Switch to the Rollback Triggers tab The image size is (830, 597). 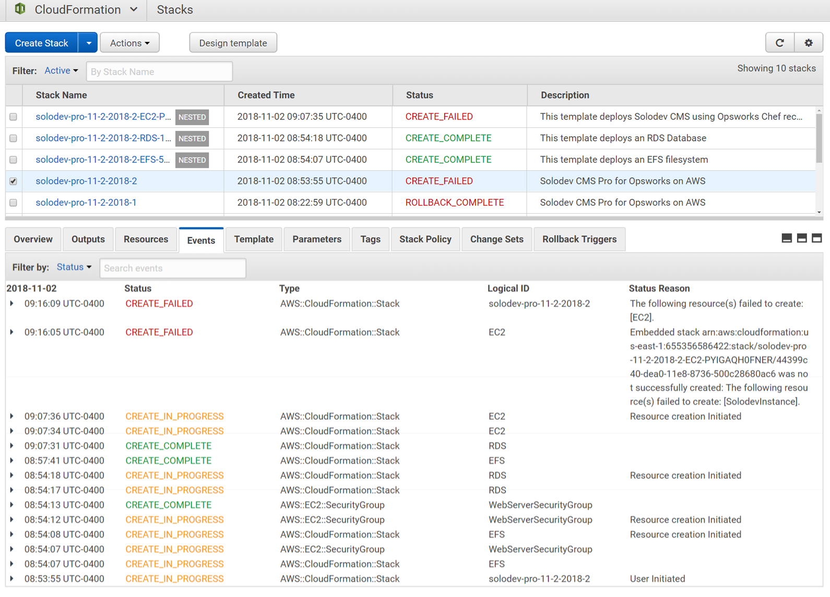(579, 239)
